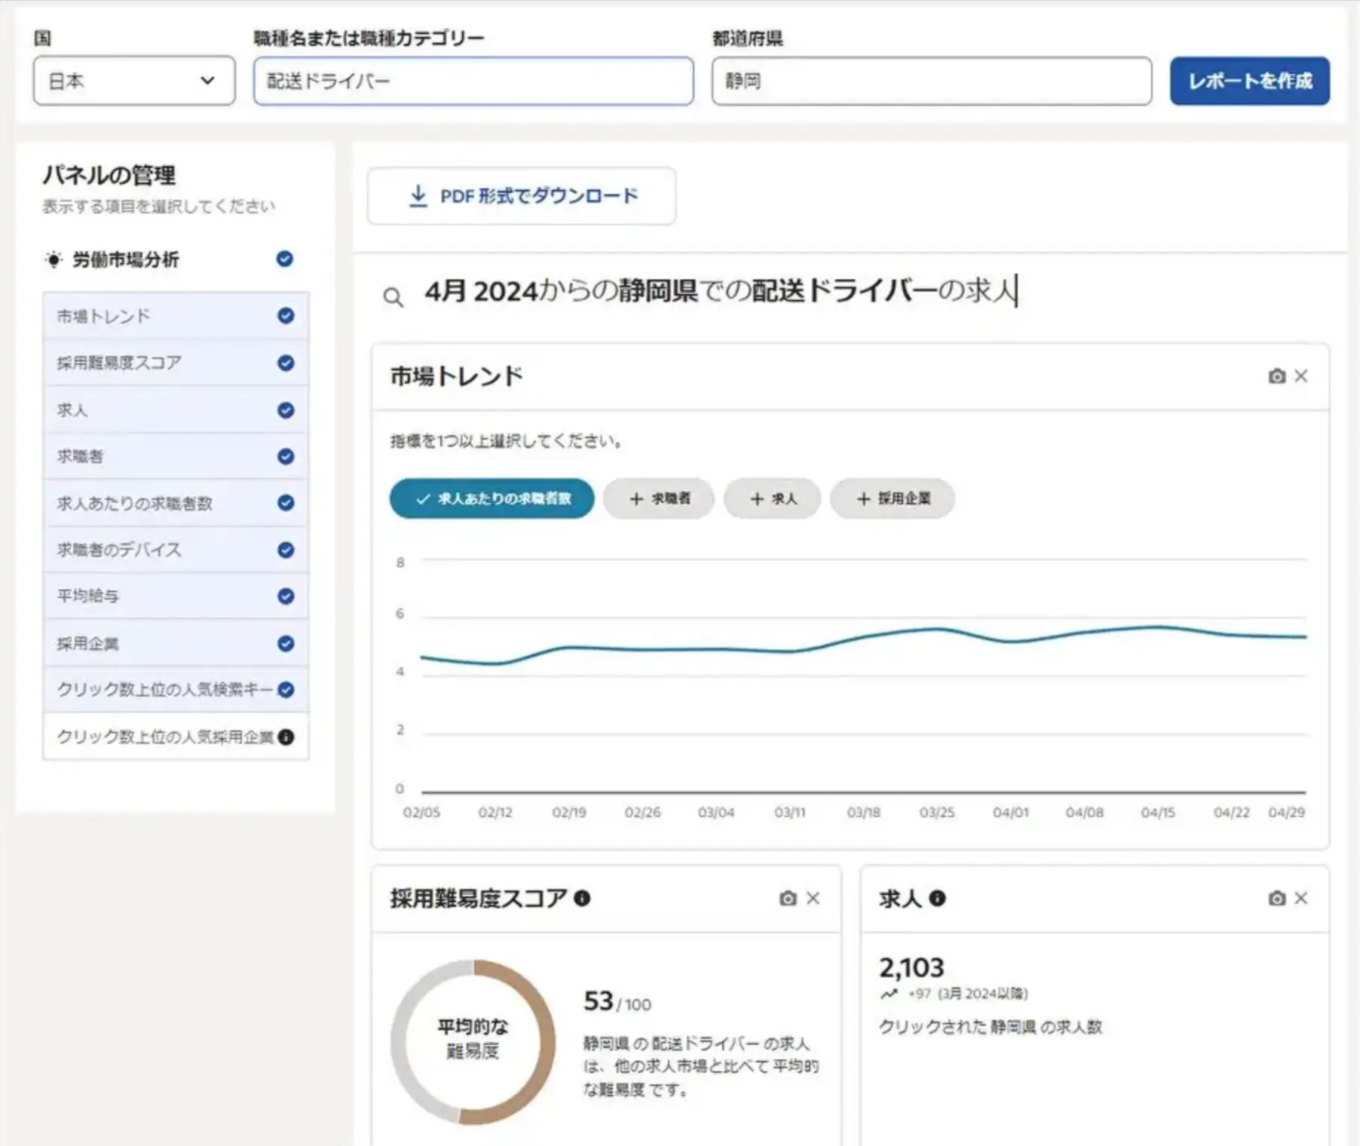This screenshot has width=1360, height=1146.
Task: Click the 市場トレンド row label in sidebar
Action: 103,316
